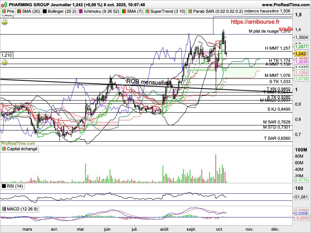Click the H MM7 1,257 level label

tap(278, 48)
